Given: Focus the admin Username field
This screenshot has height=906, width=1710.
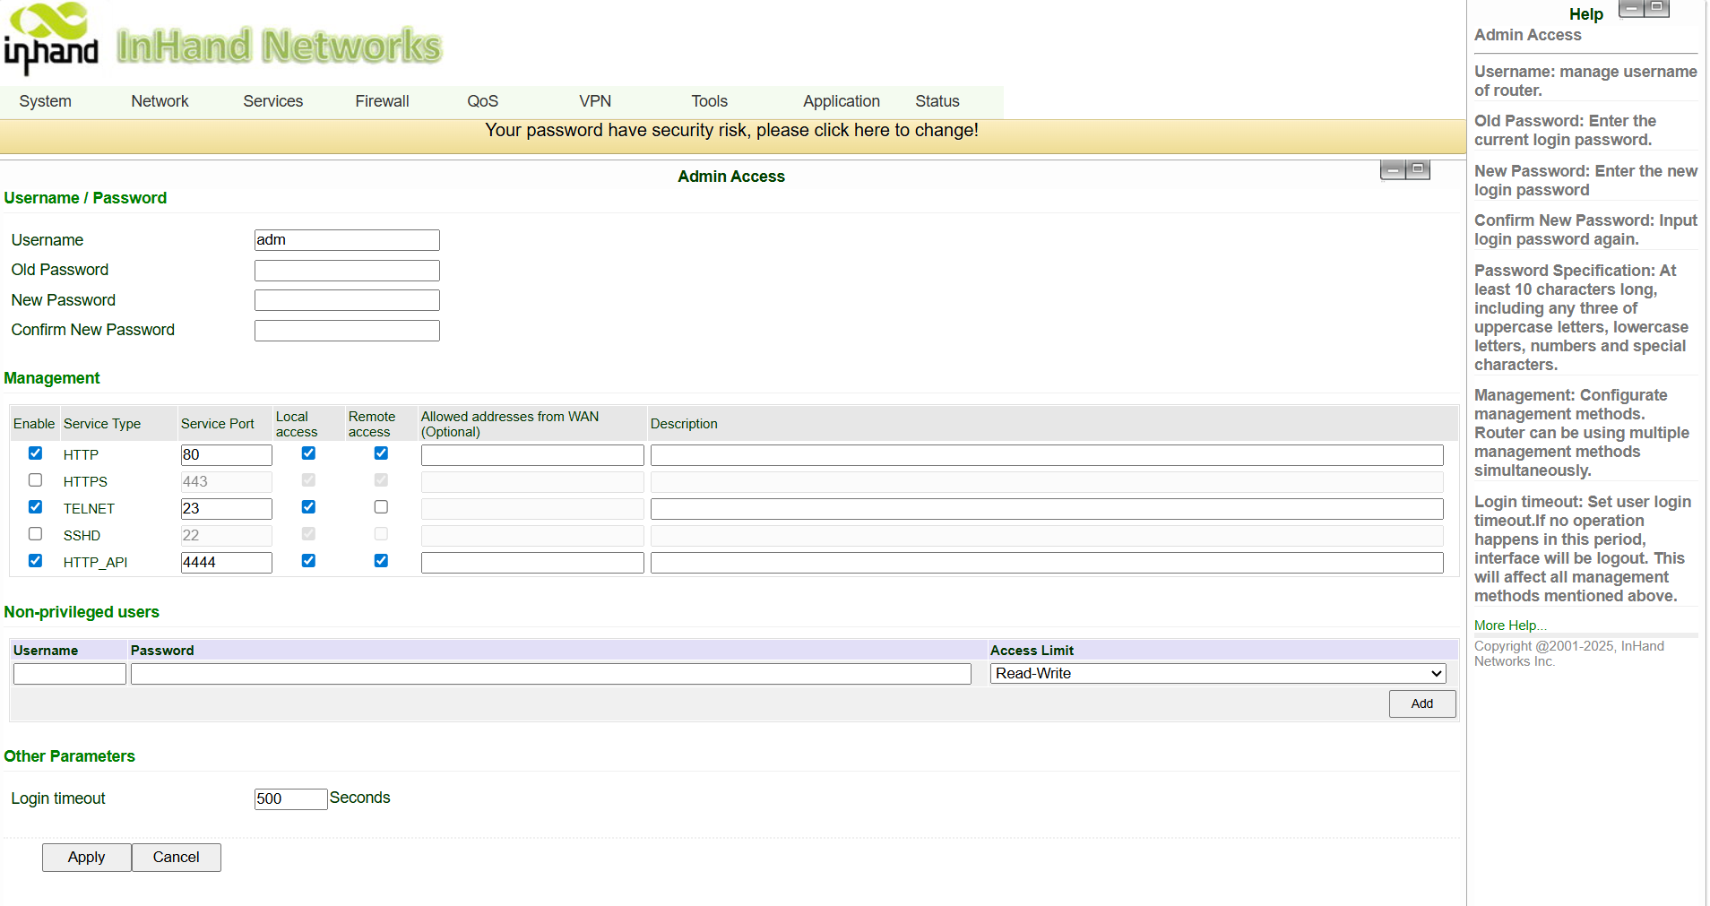Looking at the screenshot, I should pos(347,240).
